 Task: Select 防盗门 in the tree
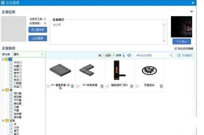(x=18, y=86)
